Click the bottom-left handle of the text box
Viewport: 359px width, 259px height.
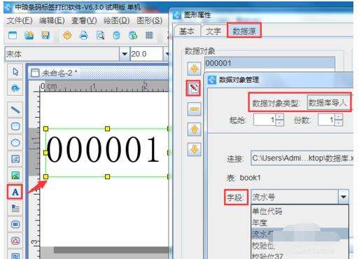tap(45, 176)
